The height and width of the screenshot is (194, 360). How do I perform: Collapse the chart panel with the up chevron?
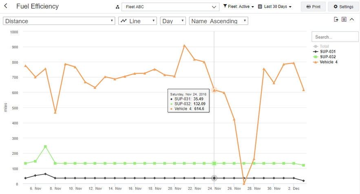point(352,20)
